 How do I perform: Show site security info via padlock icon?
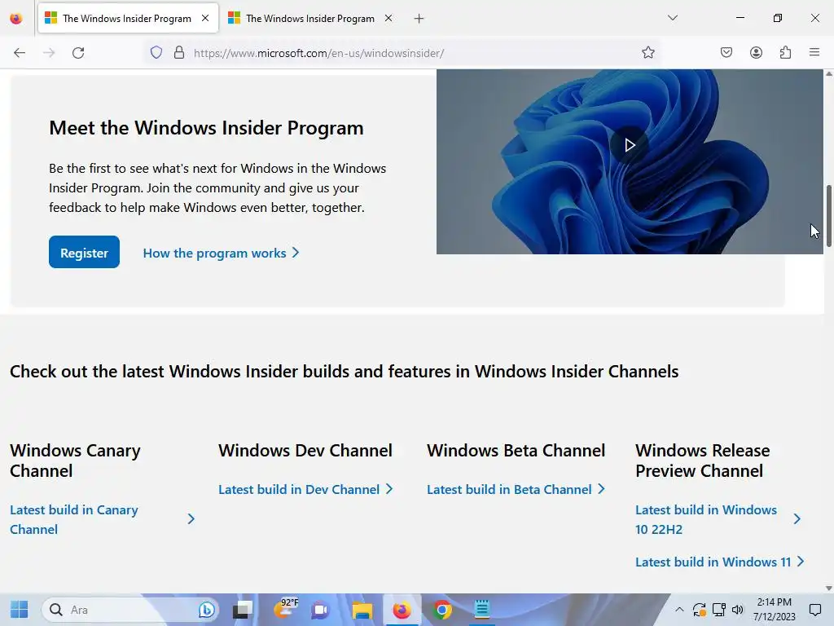(x=179, y=52)
